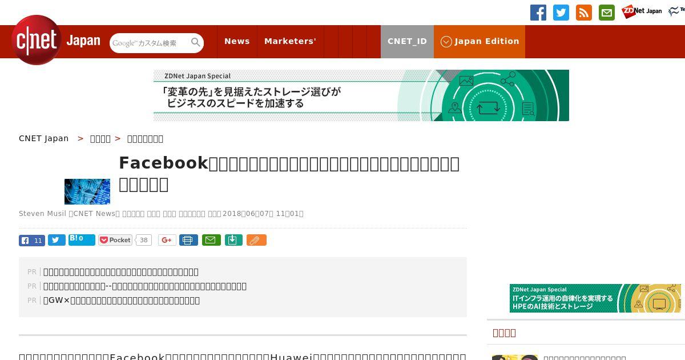
Task: Open the Marketers' menu
Action: [x=290, y=42]
